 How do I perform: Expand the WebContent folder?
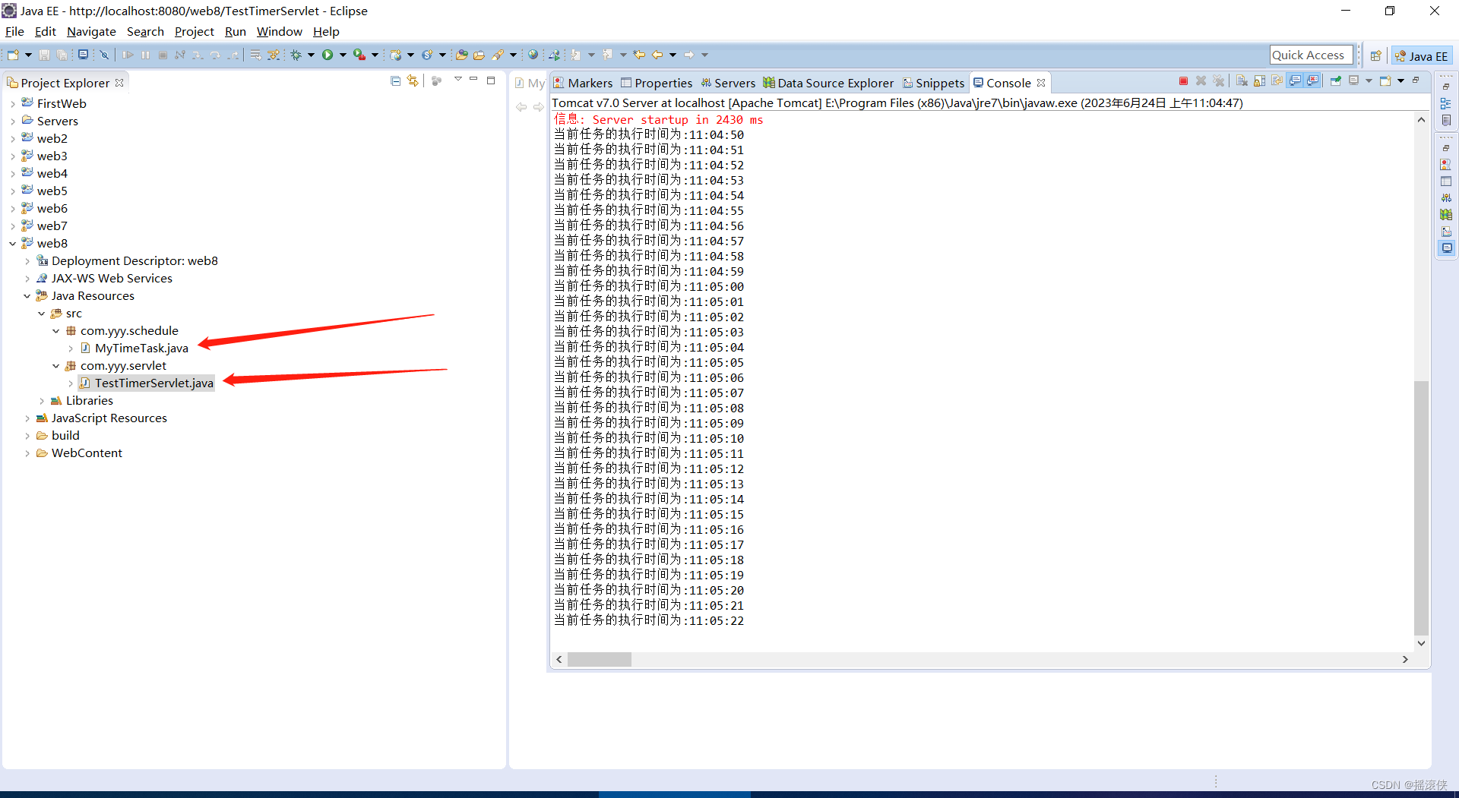tap(27, 453)
